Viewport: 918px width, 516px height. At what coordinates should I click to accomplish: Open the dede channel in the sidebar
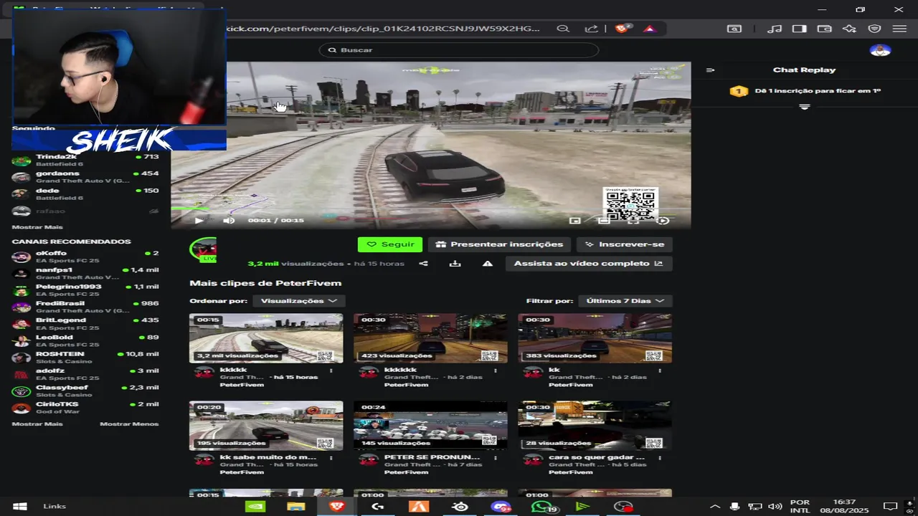(85, 193)
